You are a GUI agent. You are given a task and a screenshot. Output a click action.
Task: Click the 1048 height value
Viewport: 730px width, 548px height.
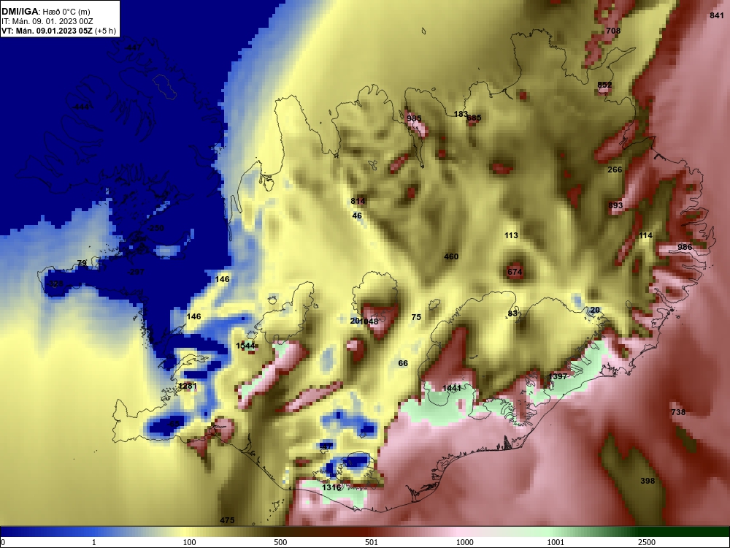click(369, 321)
